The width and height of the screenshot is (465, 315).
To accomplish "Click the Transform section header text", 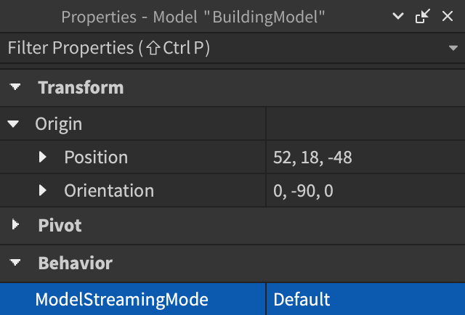I will click(81, 88).
